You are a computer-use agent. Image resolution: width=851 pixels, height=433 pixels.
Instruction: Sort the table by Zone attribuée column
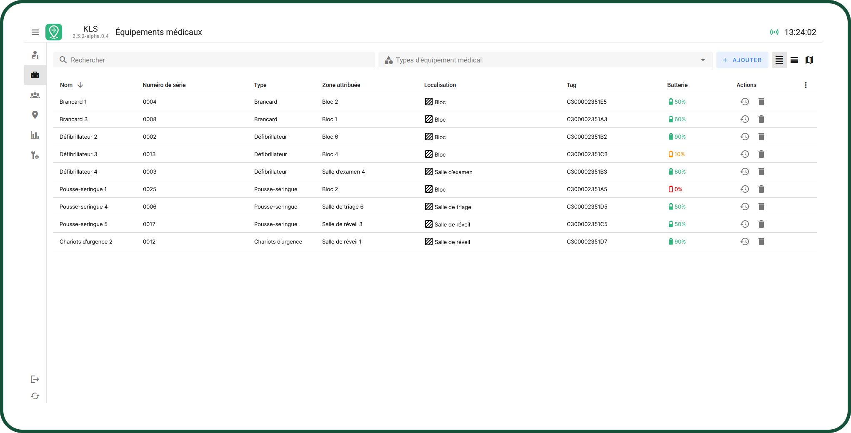tap(341, 85)
